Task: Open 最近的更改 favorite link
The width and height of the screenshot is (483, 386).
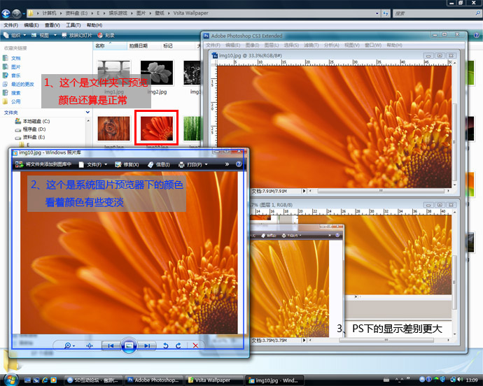Action: coord(18,84)
